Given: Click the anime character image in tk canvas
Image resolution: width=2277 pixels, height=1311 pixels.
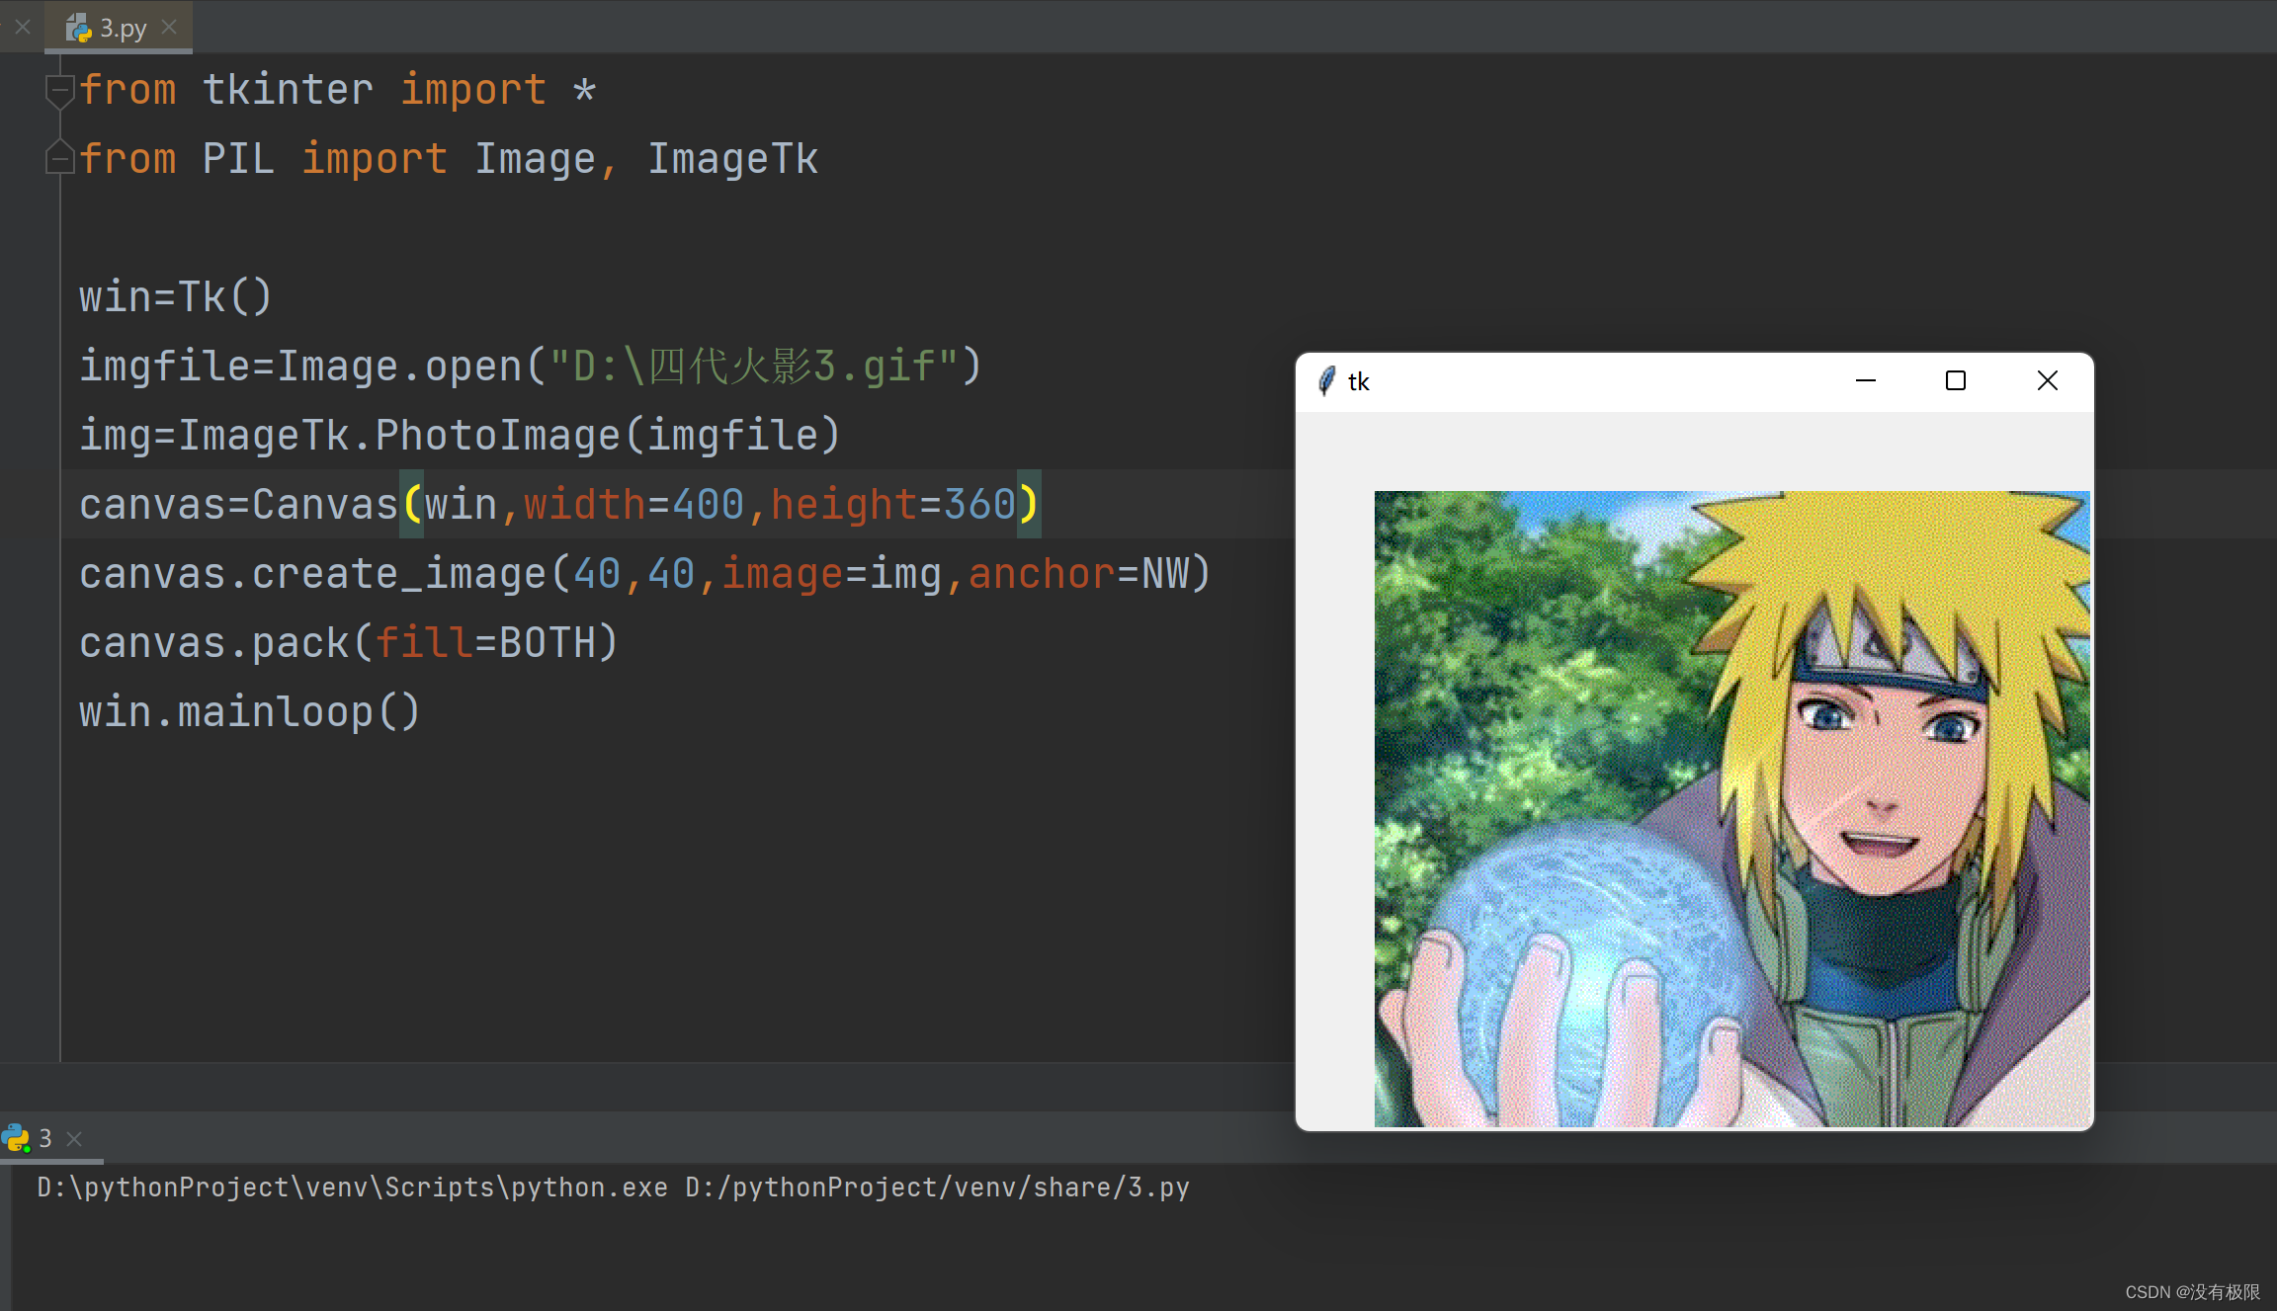Looking at the screenshot, I should [1731, 808].
